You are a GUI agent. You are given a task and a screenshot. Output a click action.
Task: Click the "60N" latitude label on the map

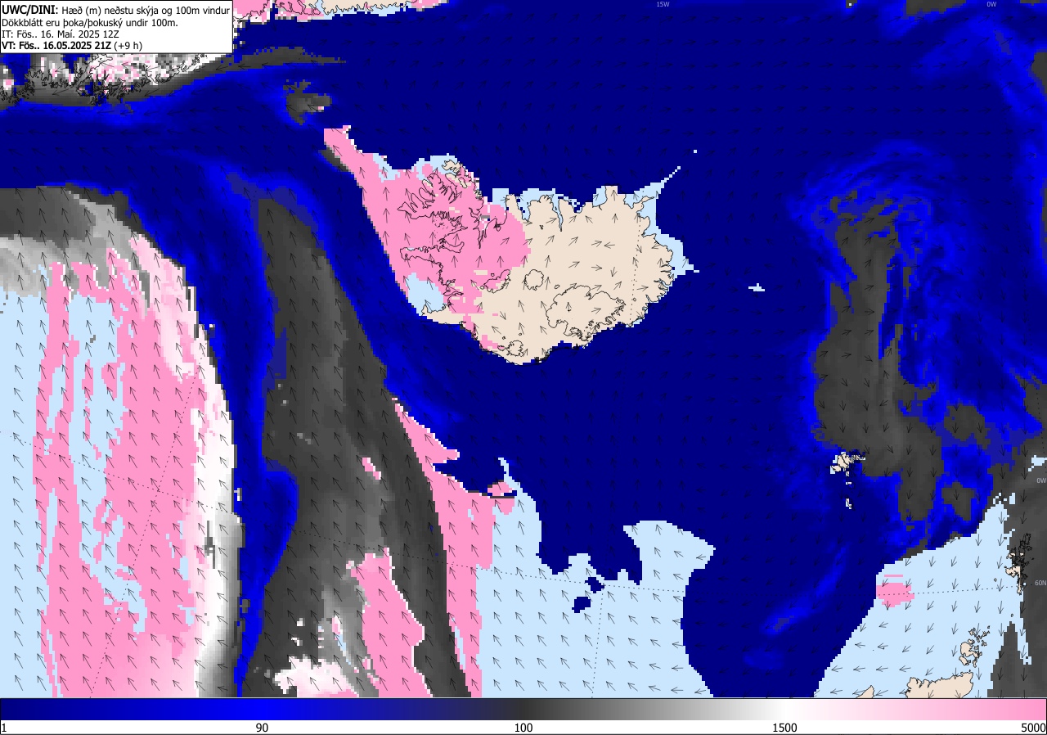coord(1040,583)
